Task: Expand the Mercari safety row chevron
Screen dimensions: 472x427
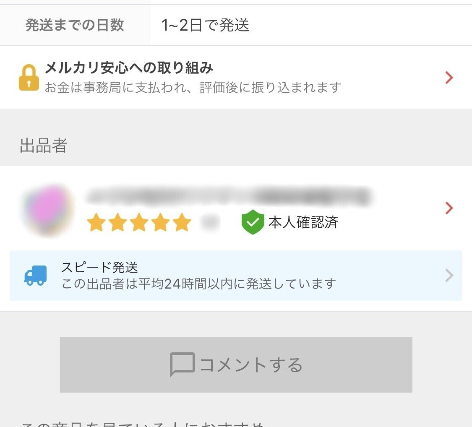Action: [x=449, y=78]
